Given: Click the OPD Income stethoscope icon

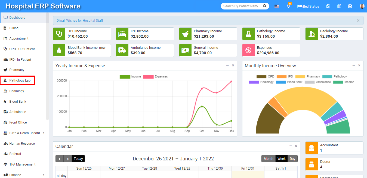Looking at the screenshot, I should coord(58,34).
